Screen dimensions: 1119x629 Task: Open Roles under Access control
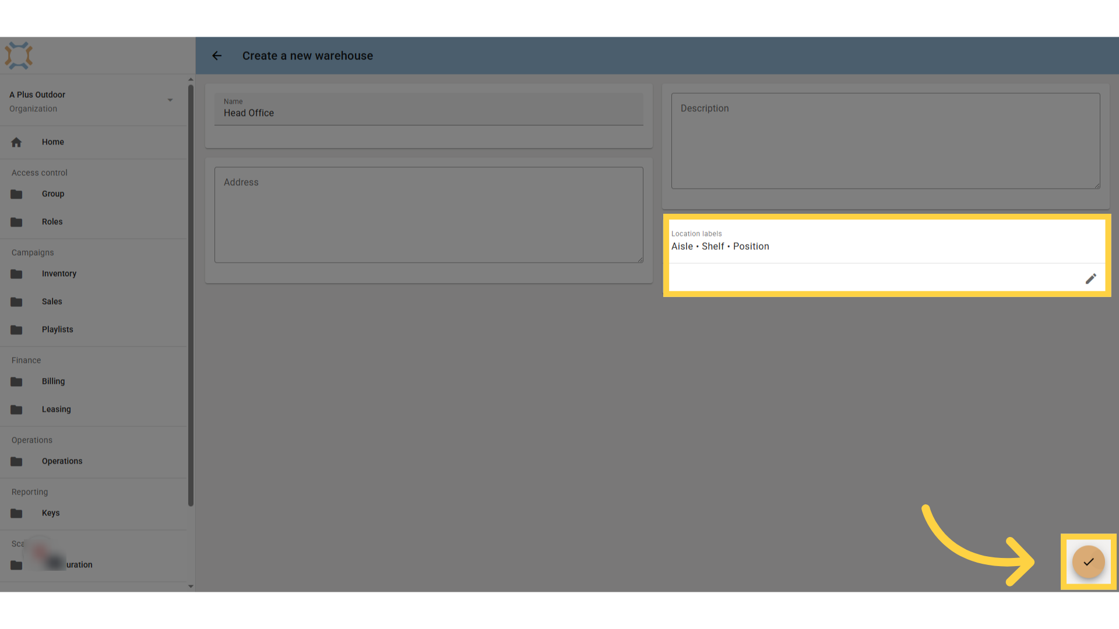[93, 222]
